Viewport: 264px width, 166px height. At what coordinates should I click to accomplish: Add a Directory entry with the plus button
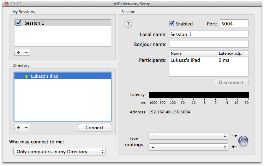point(18,128)
